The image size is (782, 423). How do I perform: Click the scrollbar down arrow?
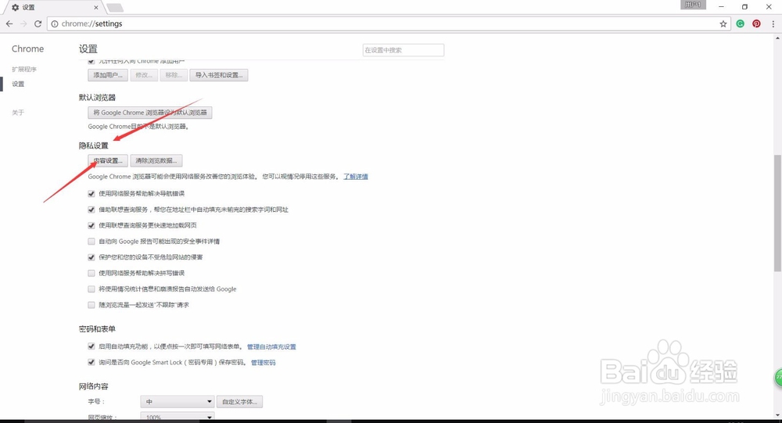pos(777,415)
